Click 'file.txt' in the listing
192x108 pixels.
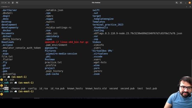pos(7,56)
